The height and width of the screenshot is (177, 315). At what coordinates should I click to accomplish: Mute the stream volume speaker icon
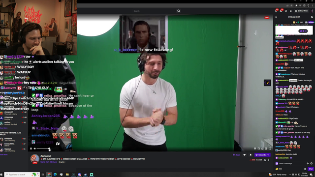[x=35, y=148]
